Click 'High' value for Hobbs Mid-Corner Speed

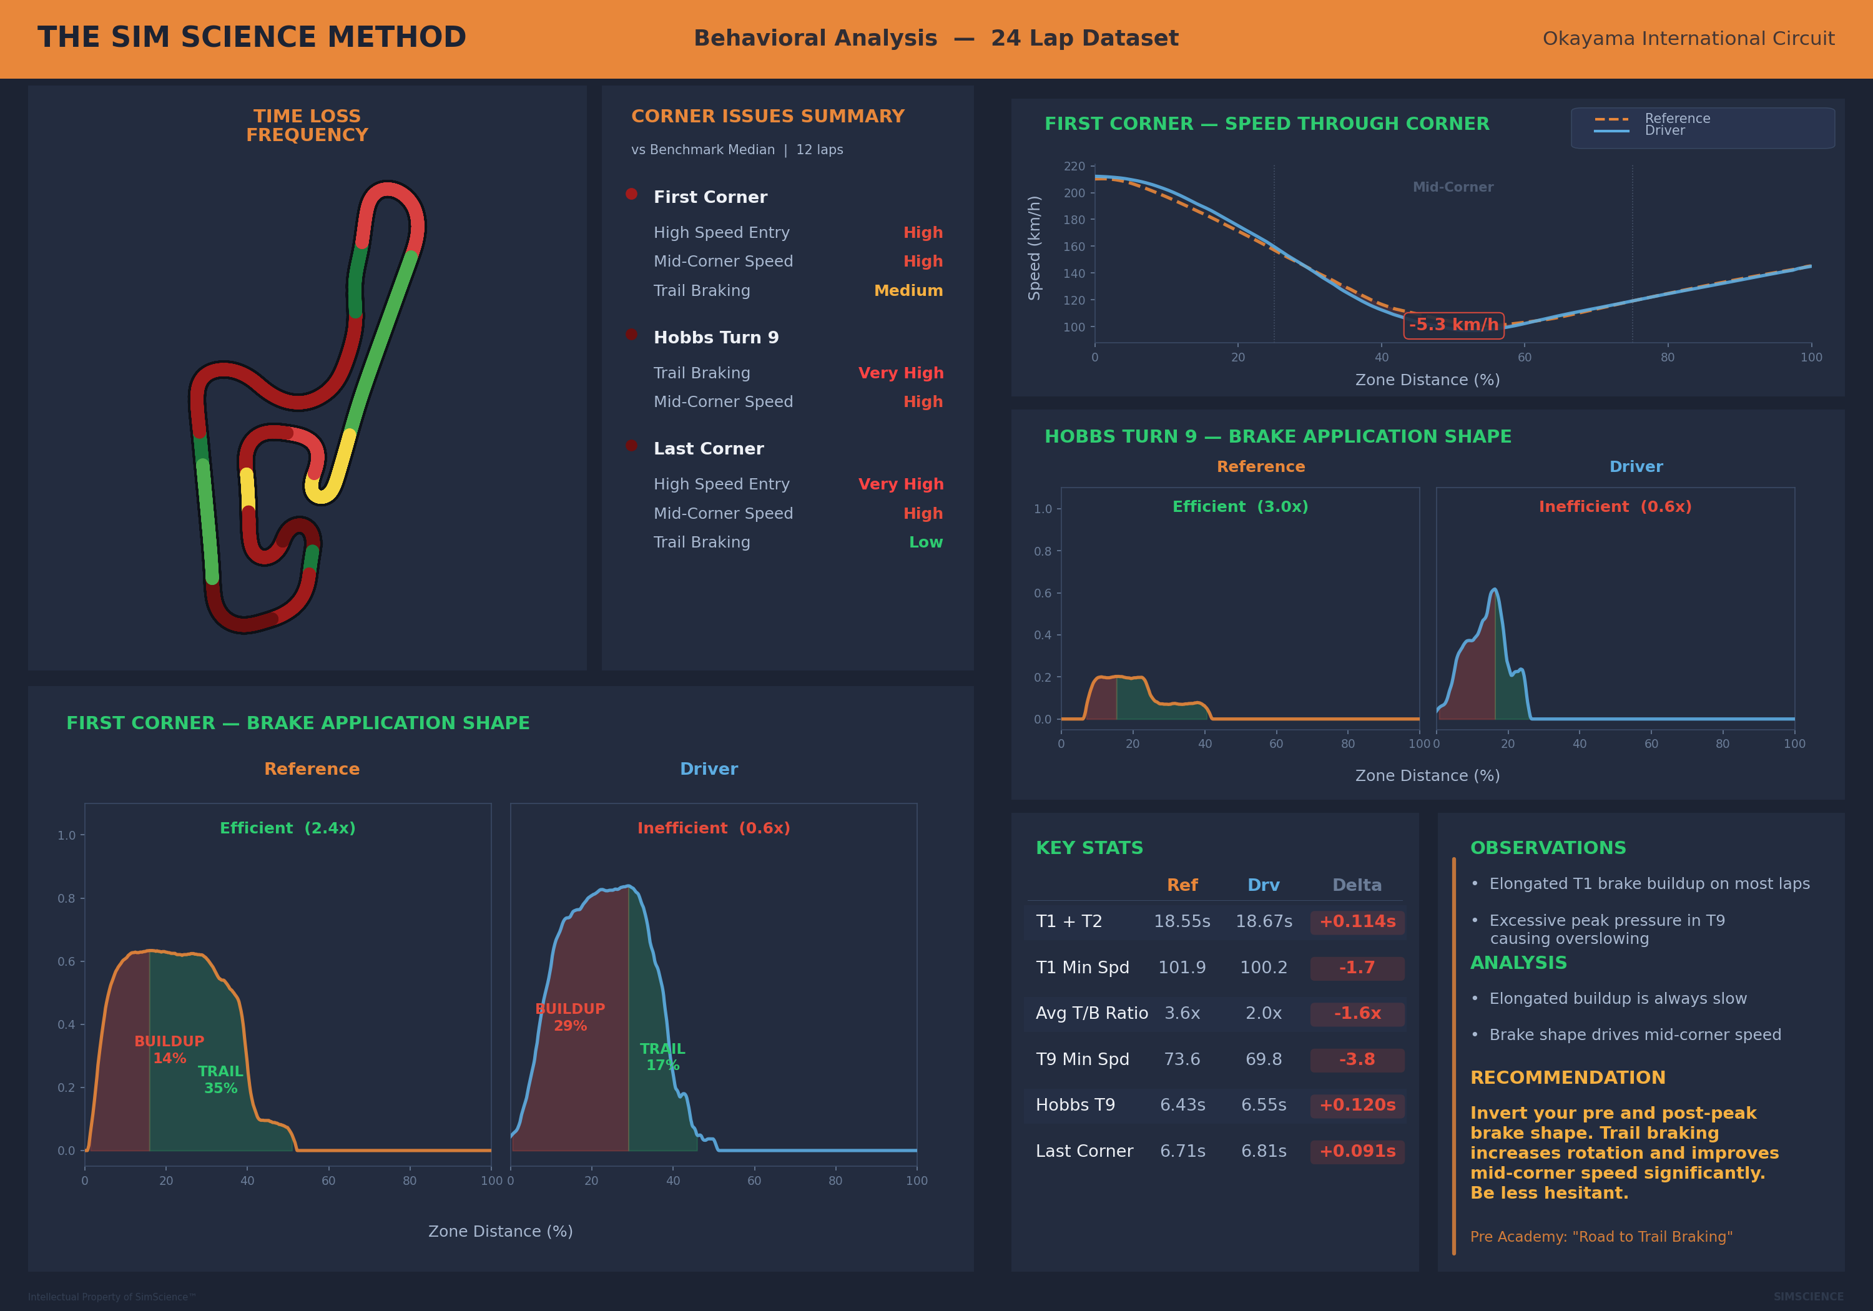click(923, 401)
